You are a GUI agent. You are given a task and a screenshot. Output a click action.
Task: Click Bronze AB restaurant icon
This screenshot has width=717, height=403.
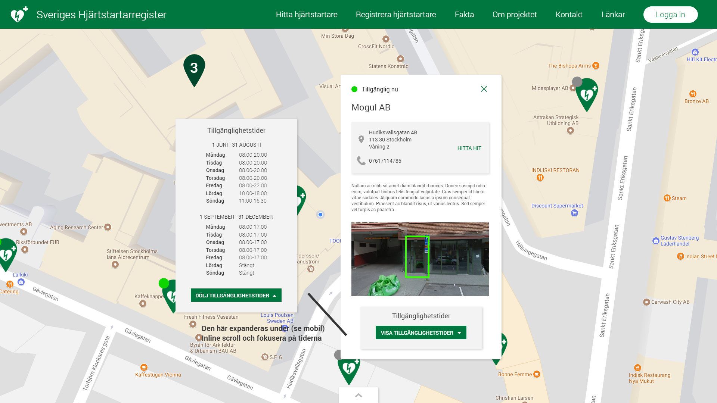coord(693,94)
